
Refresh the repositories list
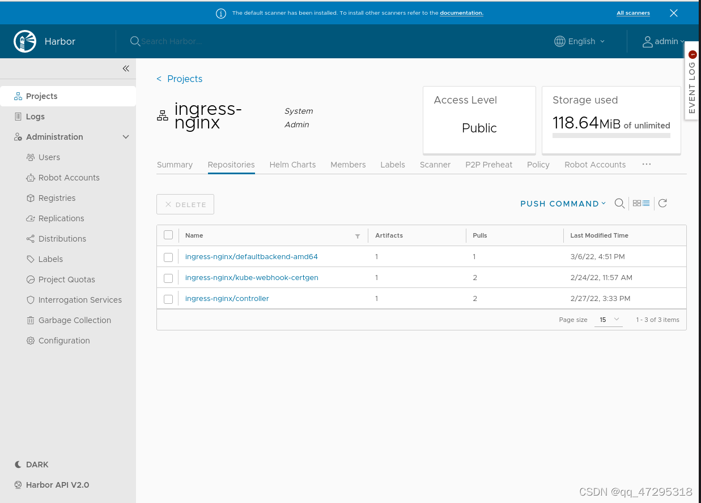click(x=662, y=203)
